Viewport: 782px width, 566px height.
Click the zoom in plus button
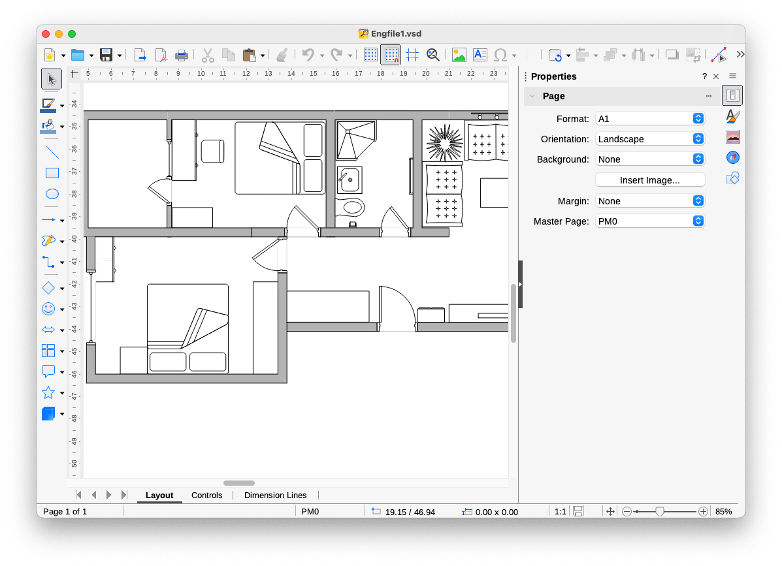pos(703,512)
